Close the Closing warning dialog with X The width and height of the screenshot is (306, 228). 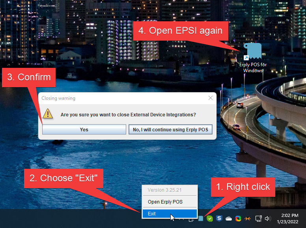point(211,98)
